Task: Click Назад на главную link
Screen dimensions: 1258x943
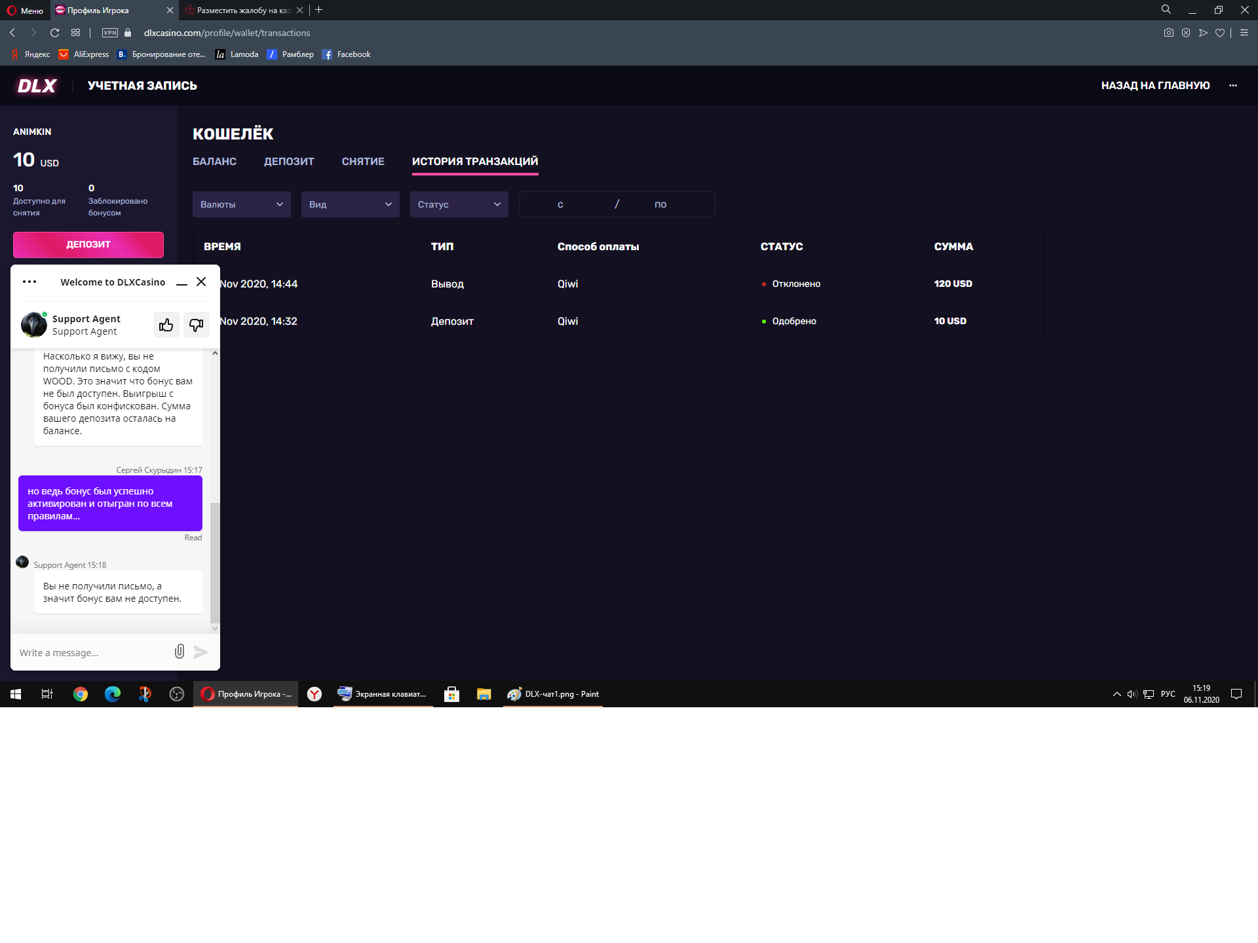Action: pyautogui.click(x=1155, y=86)
